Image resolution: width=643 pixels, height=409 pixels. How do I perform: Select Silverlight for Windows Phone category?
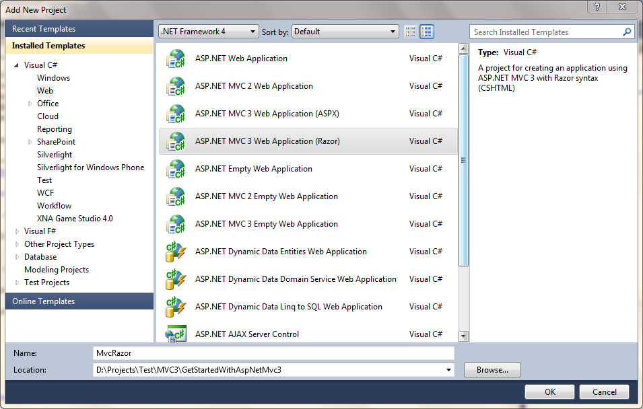pos(90,168)
